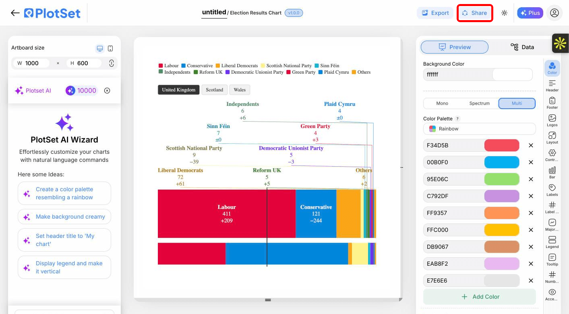The height and width of the screenshot is (314, 569).
Task: Edit the untitled project name
Action: coord(214,12)
